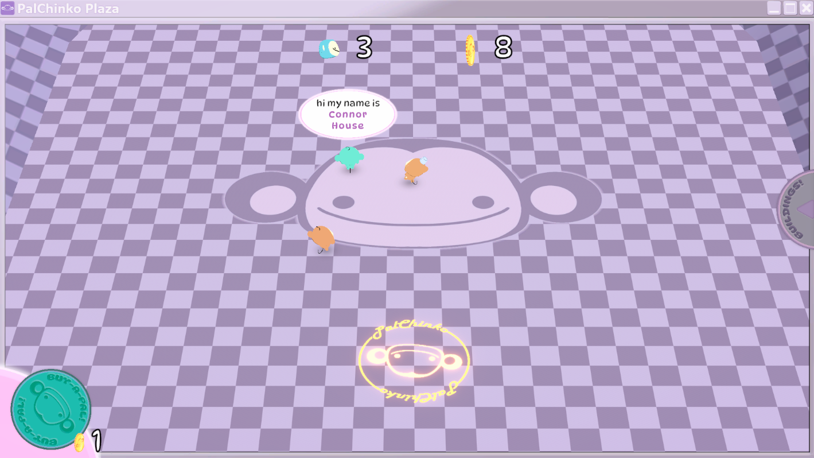Viewport: 814px width, 458px height.
Task: Click the PalChinko Plaza title bar icon
Action: (x=8, y=8)
